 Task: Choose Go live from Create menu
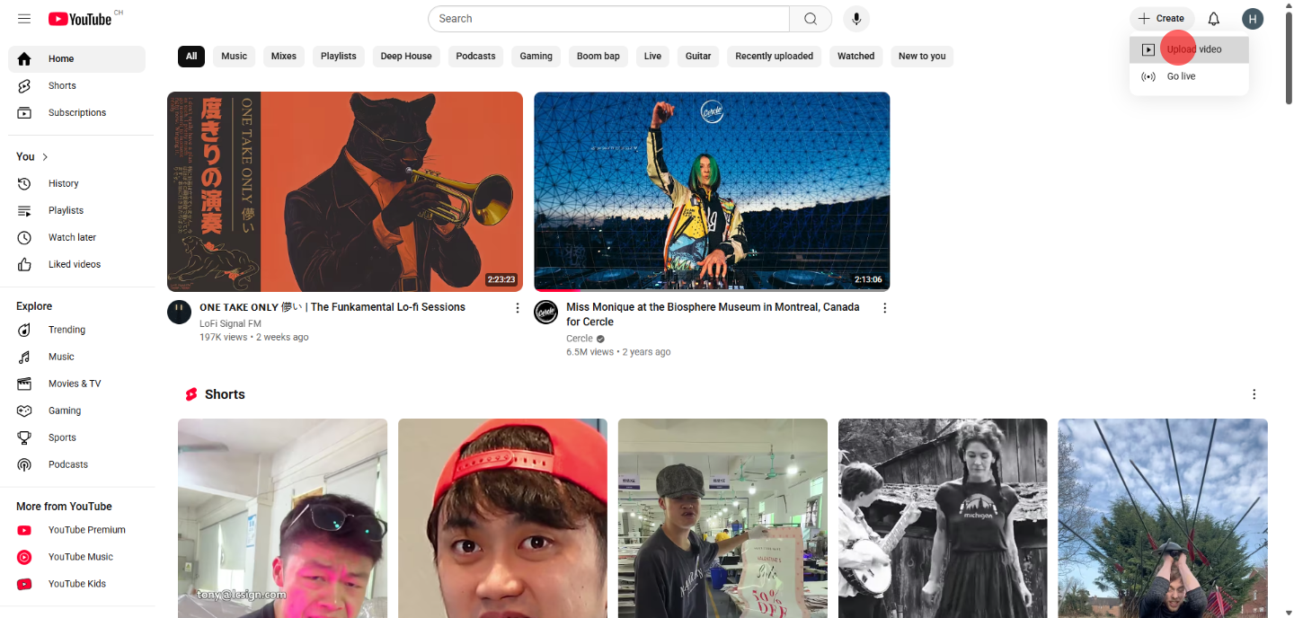click(x=1181, y=77)
